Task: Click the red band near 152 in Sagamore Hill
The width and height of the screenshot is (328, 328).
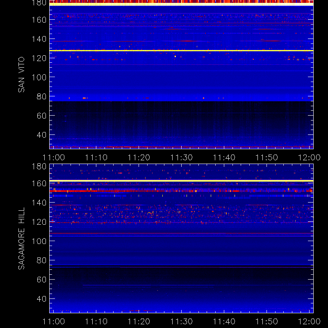Action: [181, 191]
